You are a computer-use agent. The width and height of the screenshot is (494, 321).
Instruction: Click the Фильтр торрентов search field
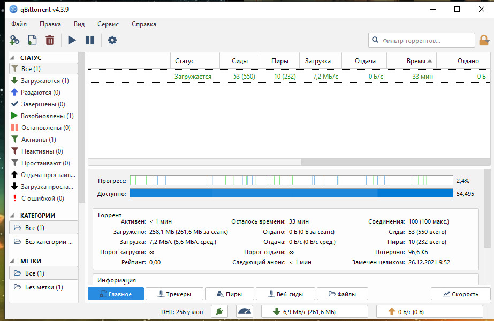point(422,40)
